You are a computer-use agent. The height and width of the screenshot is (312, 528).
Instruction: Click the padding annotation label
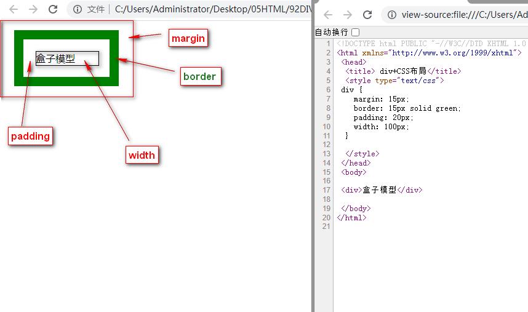30,136
